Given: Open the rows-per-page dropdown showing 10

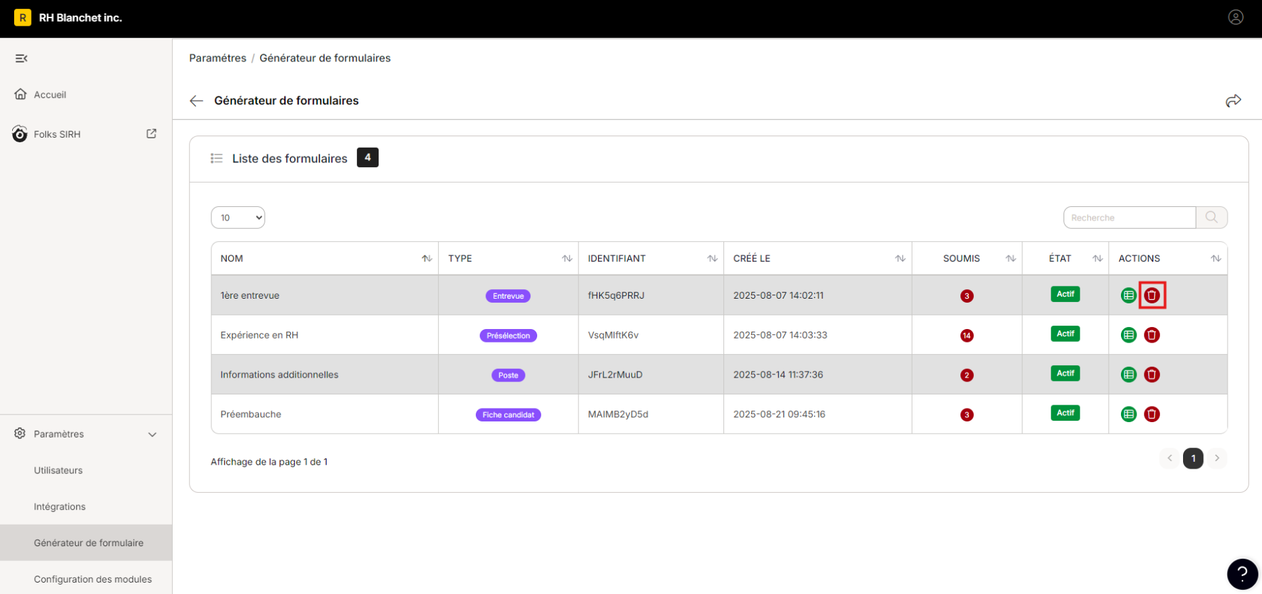Looking at the screenshot, I should [238, 217].
